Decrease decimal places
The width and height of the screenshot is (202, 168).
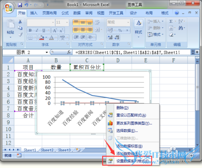click(117, 38)
